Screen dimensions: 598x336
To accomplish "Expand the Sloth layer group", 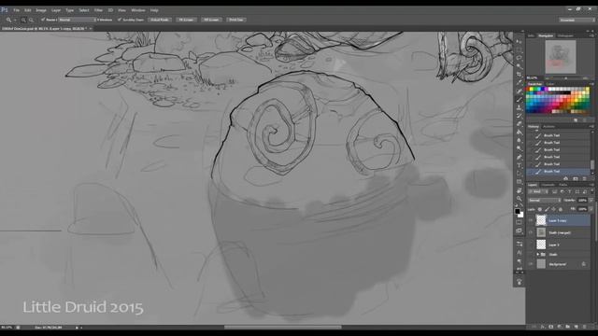I will [x=538, y=254].
